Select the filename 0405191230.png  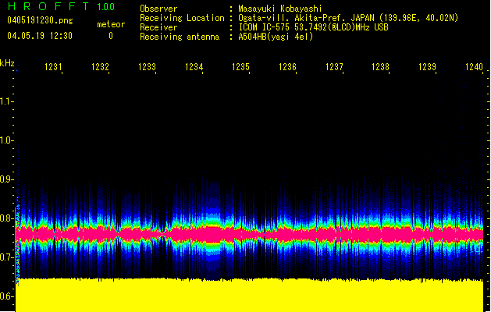[39, 19]
